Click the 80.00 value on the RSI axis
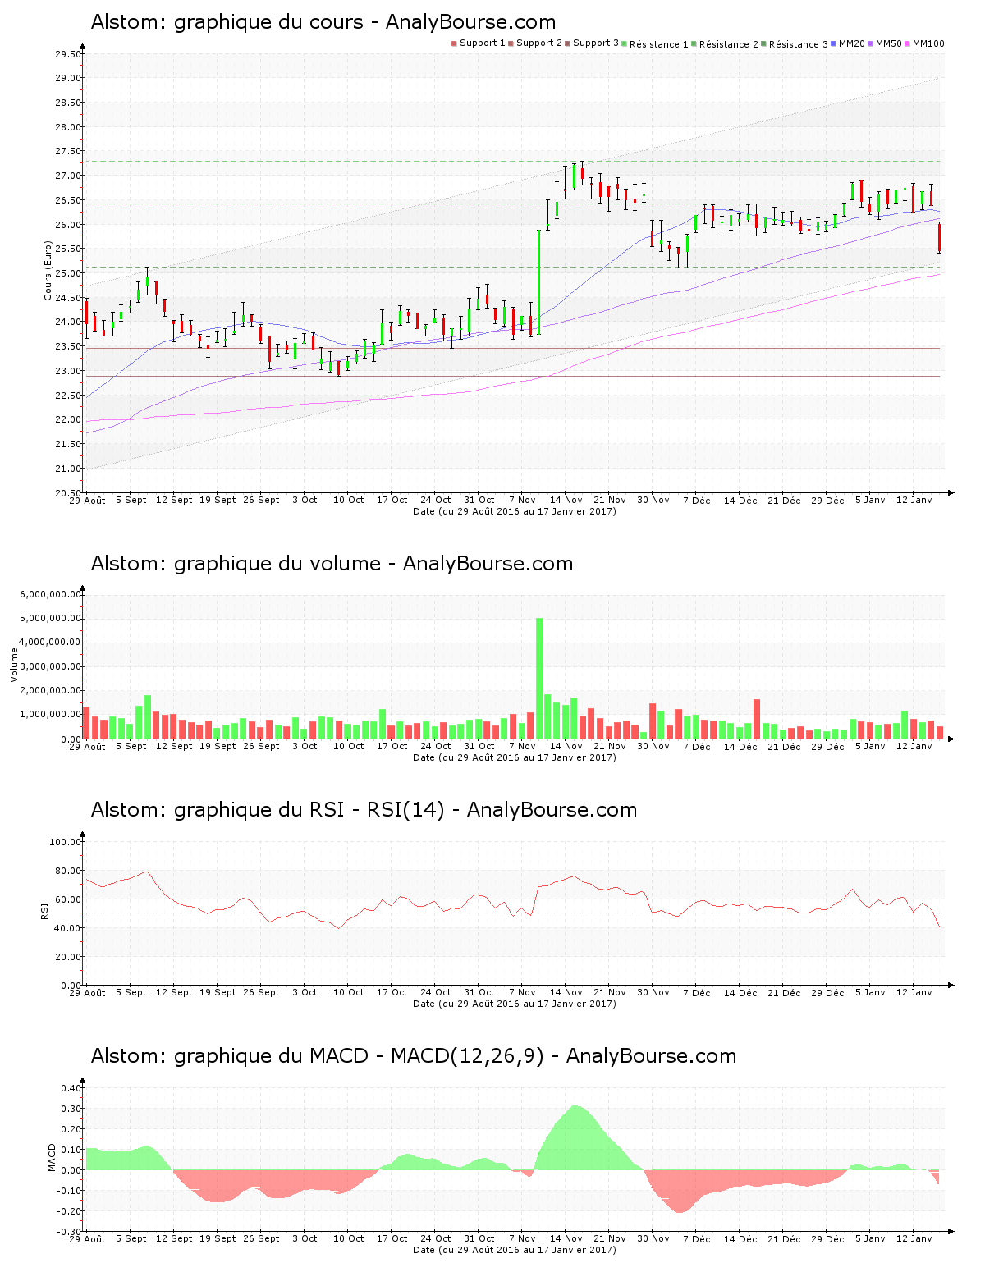 click(68, 871)
